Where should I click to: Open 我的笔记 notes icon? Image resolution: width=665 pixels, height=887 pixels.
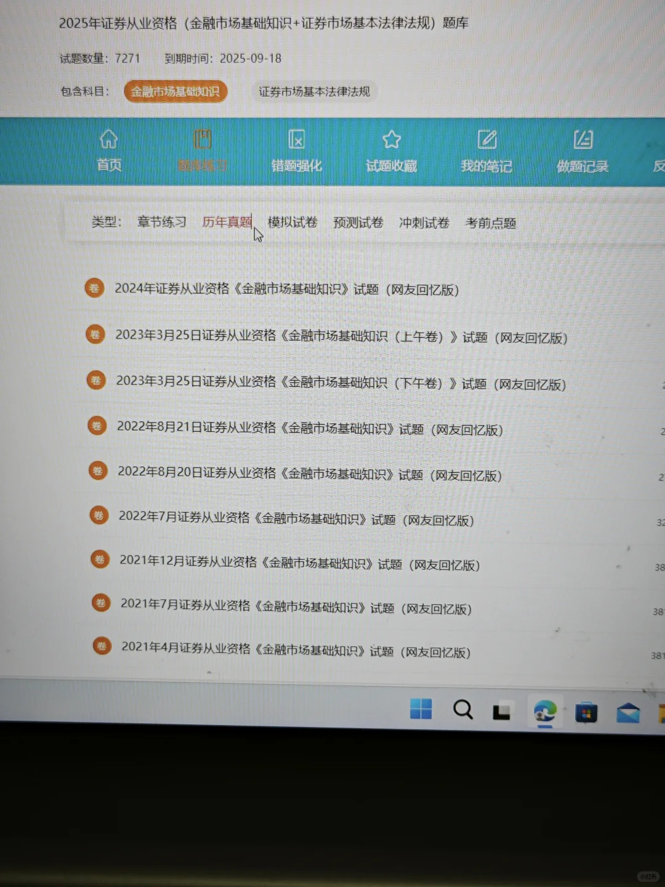pos(486,140)
